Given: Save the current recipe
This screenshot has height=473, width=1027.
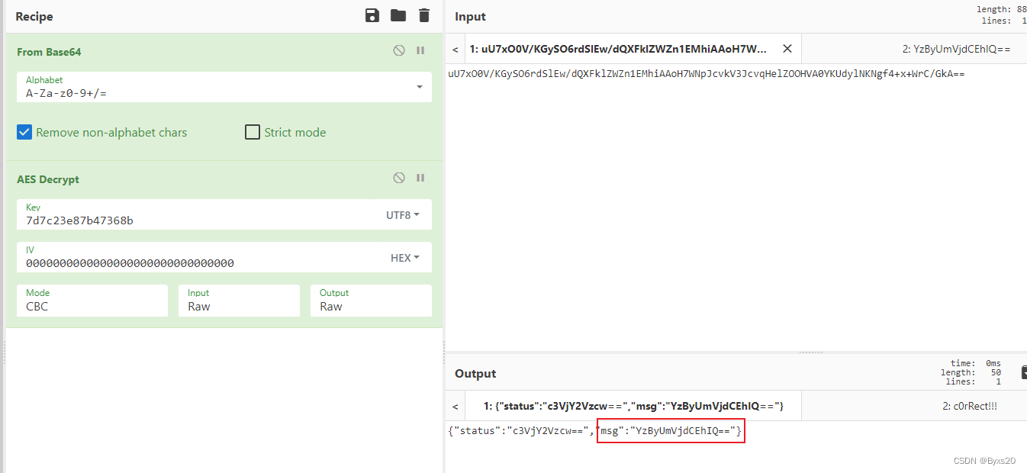Looking at the screenshot, I should (372, 15).
